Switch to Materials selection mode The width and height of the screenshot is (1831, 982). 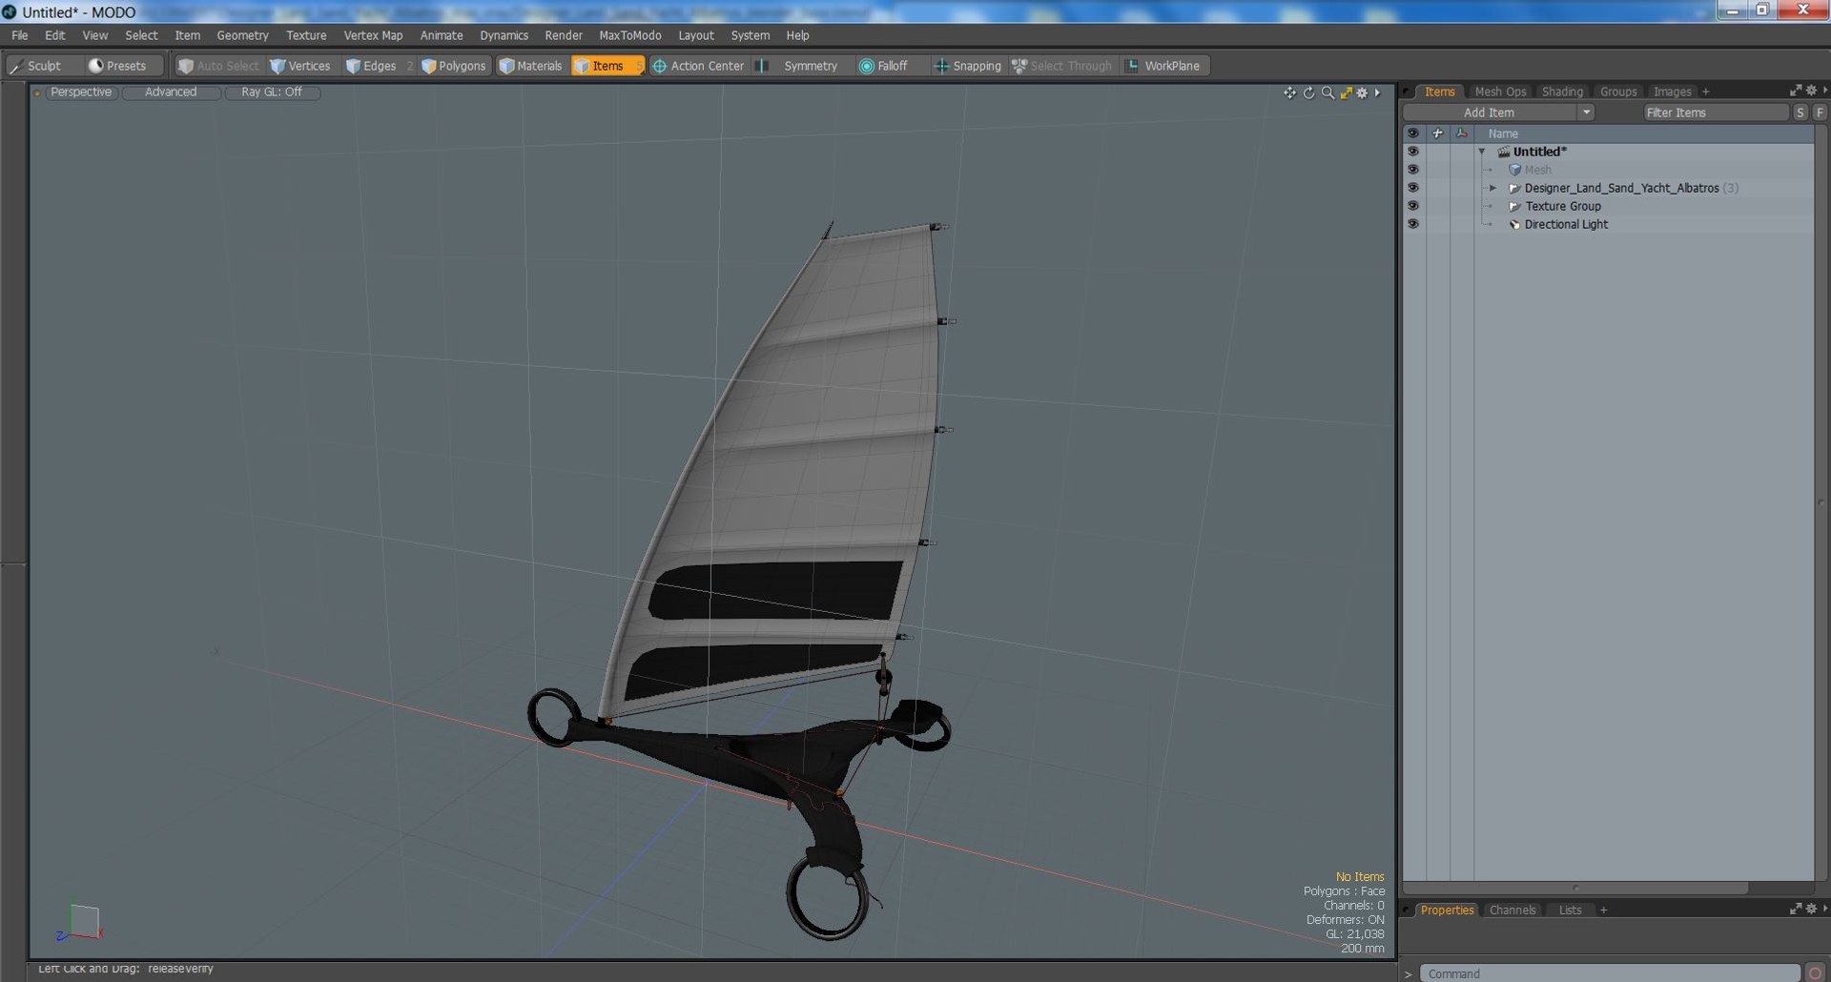coord(531,66)
